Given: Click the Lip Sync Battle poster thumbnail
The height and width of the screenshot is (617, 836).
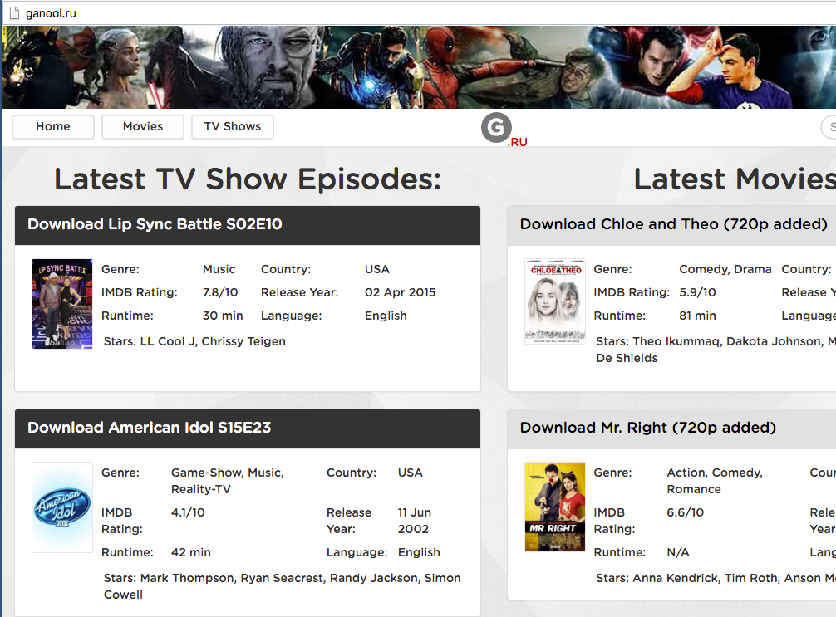Looking at the screenshot, I should coord(62,304).
